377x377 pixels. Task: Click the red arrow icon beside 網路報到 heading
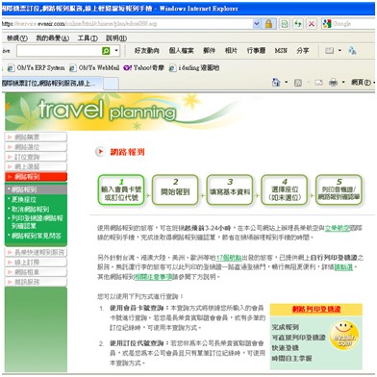[x=100, y=152]
